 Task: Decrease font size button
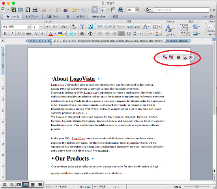click(55, 26)
